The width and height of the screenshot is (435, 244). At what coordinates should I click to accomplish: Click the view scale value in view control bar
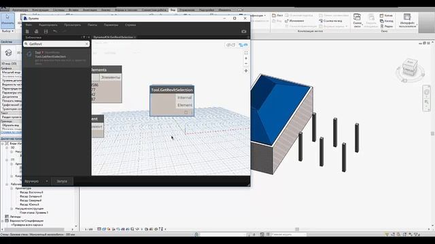[x=89, y=229]
